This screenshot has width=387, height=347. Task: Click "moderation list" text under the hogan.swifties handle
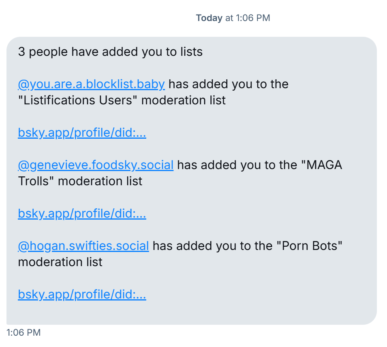coord(60,262)
